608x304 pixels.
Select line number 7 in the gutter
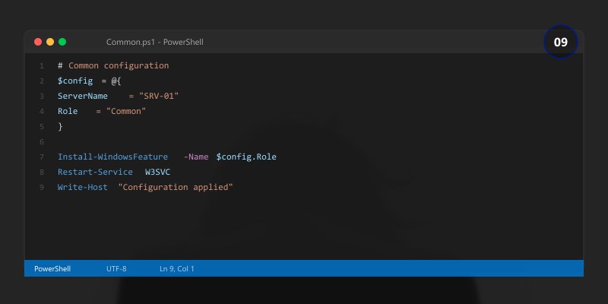[x=42, y=157]
